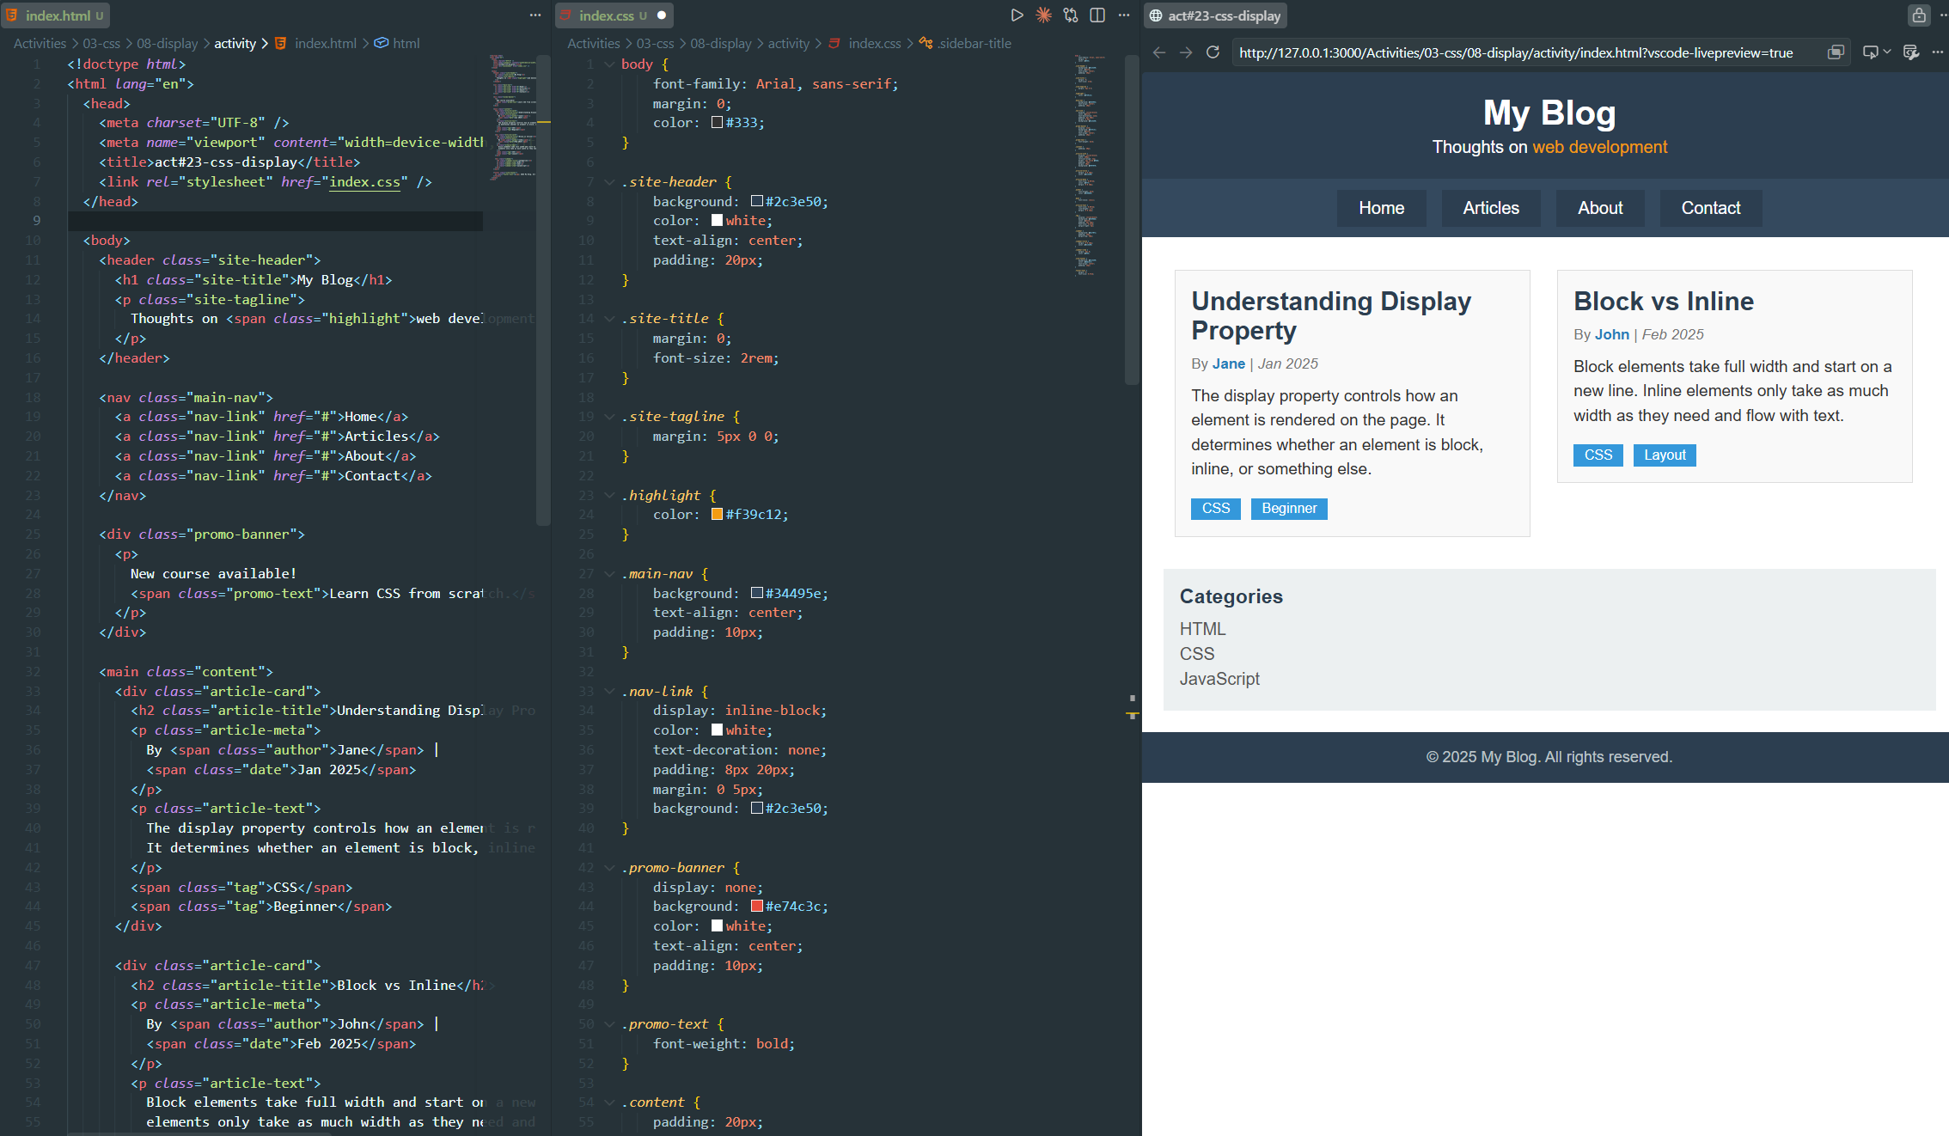This screenshot has width=1949, height=1136.
Task: Click the Articles nav link in preview
Action: tap(1491, 208)
